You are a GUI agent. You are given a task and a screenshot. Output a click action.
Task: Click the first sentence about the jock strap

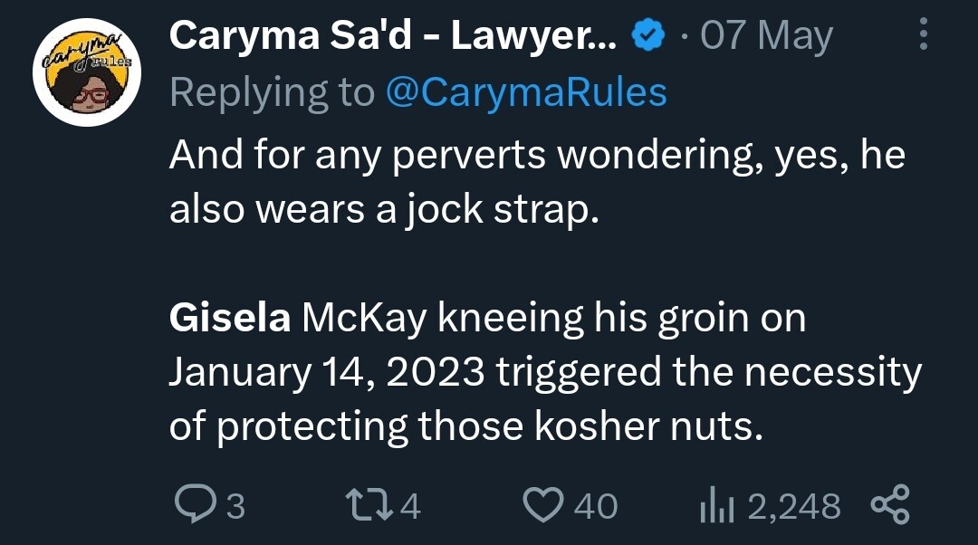coord(536,182)
